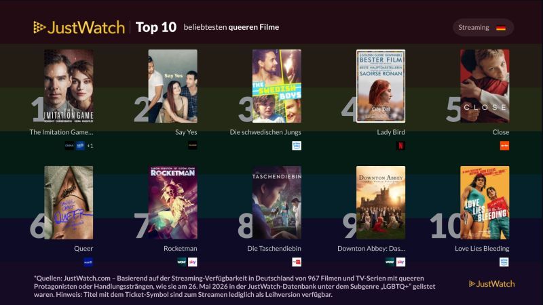Open the Queer poster
Viewport: 543px width, 305px height.
point(69,202)
